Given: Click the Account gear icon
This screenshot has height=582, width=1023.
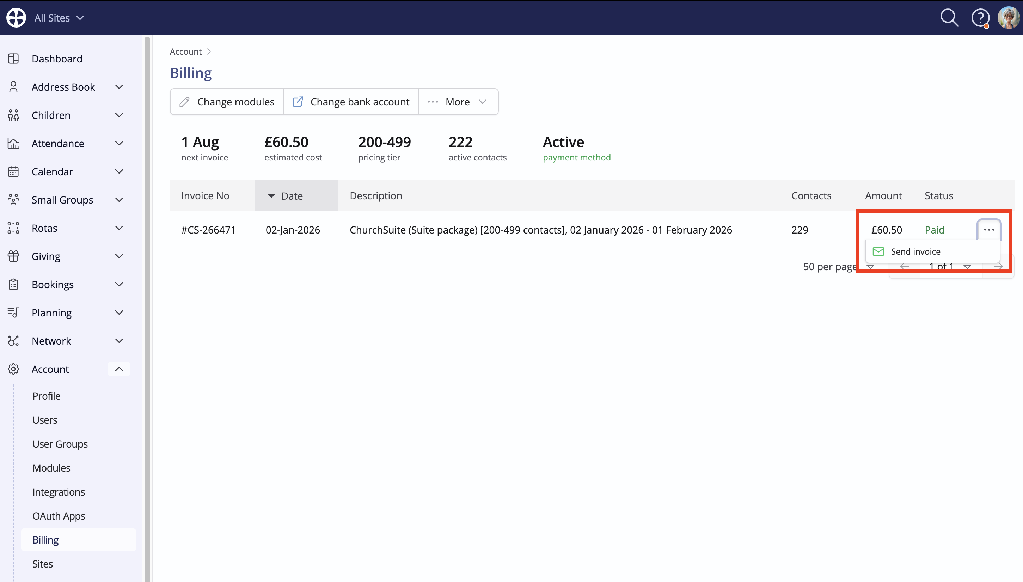Looking at the screenshot, I should [x=14, y=369].
